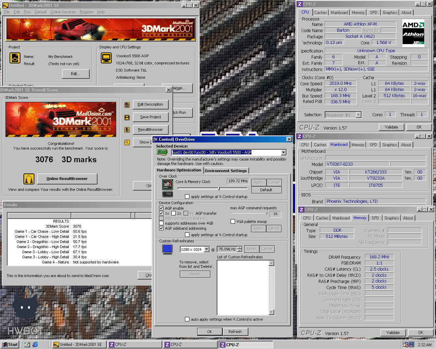Open the Windows Start menu

pyautogui.click(x=10, y=345)
